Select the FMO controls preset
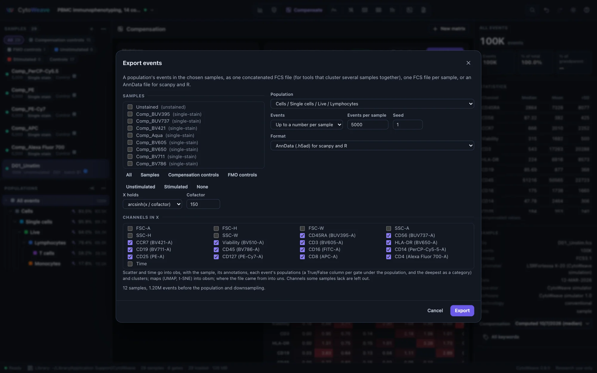597x373 pixels. pyautogui.click(x=242, y=175)
